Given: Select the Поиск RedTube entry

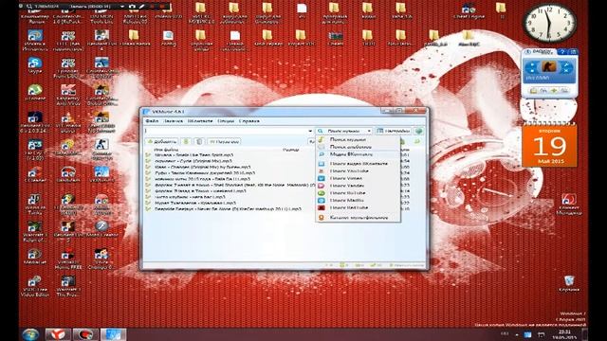Looking at the screenshot, I should [x=359, y=207].
